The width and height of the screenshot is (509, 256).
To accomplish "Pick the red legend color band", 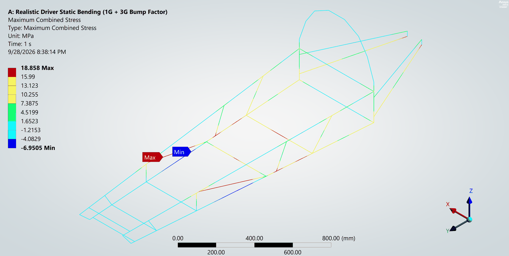I will pos(12,72).
